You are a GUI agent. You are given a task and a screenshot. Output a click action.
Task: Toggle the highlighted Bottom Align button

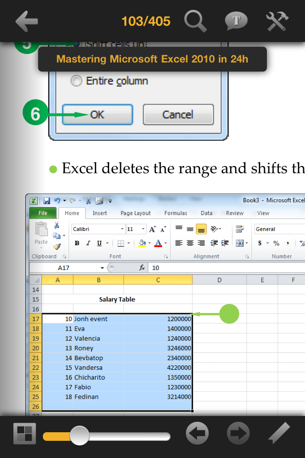pos(201,229)
